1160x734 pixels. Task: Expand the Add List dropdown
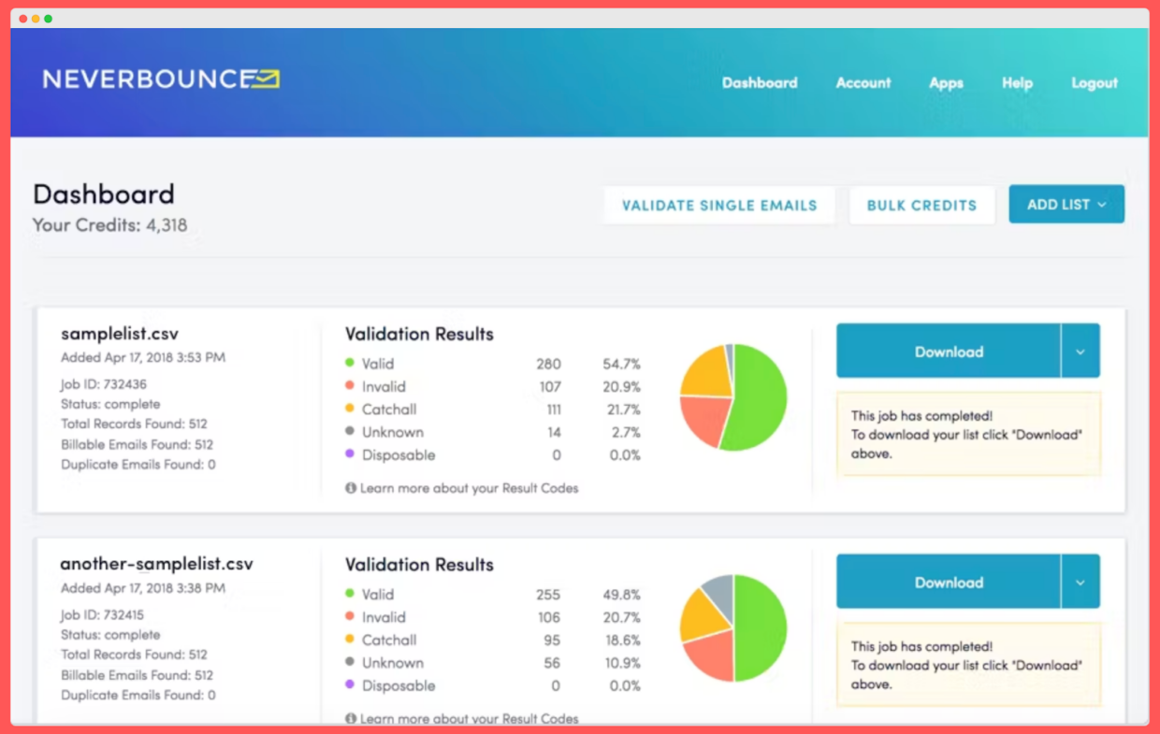point(1066,204)
